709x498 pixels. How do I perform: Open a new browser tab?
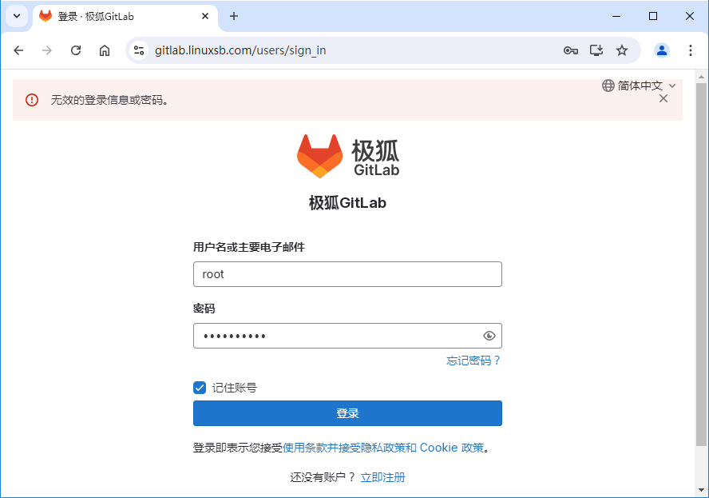coord(234,16)
